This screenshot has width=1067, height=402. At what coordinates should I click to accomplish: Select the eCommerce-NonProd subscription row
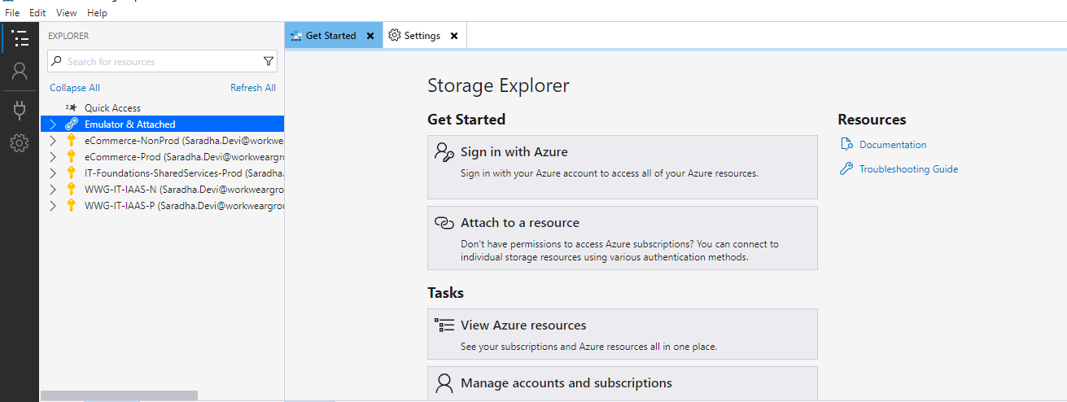click(x=162, y=140)
